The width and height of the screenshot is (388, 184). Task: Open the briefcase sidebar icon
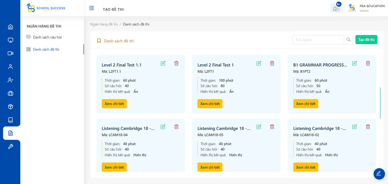coord(11,93)
